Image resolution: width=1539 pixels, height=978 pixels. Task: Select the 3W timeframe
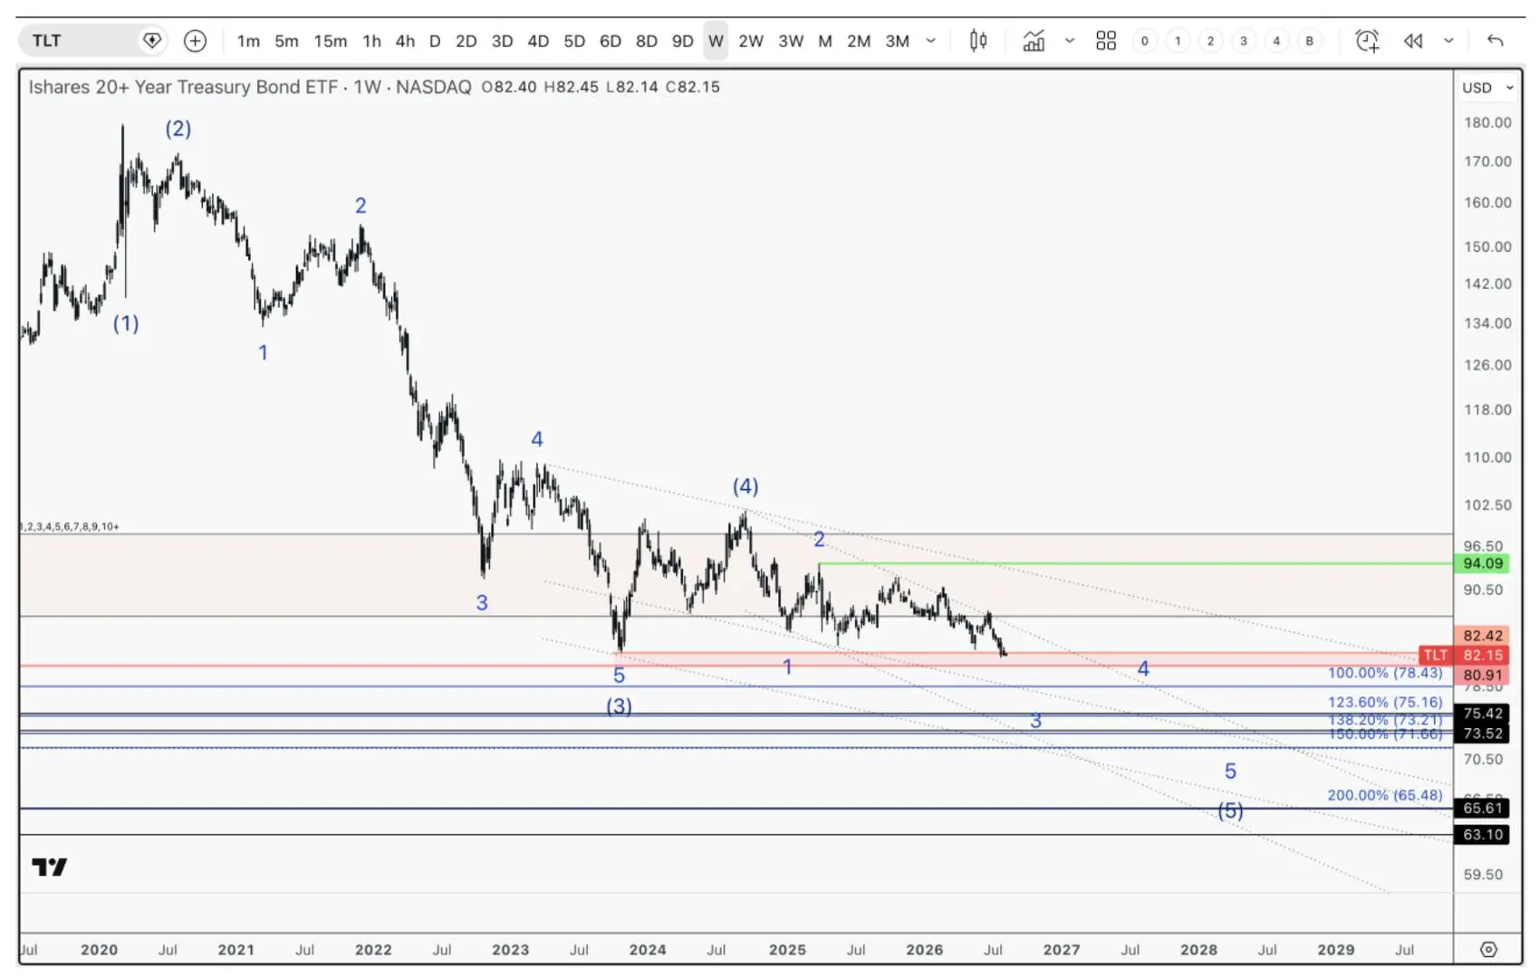coord(791,41)
